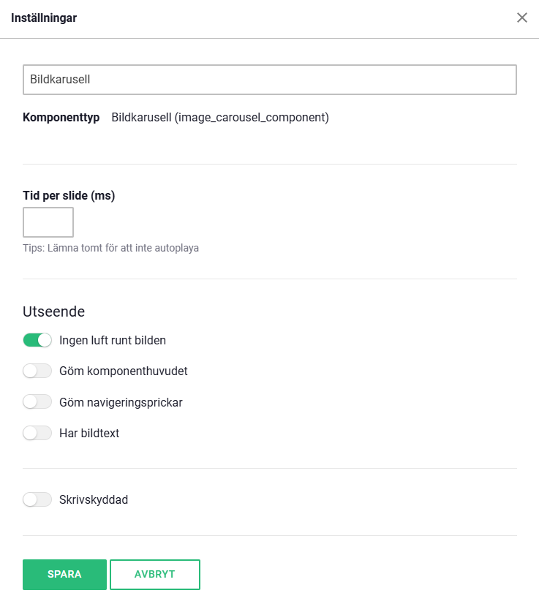
Task: Focus the Tid per slide input box
Action: (48, 222)
